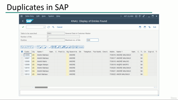Click the Sort Ascending triangle icon
This screenshot has height=100, width=178.
coord(25,47)
